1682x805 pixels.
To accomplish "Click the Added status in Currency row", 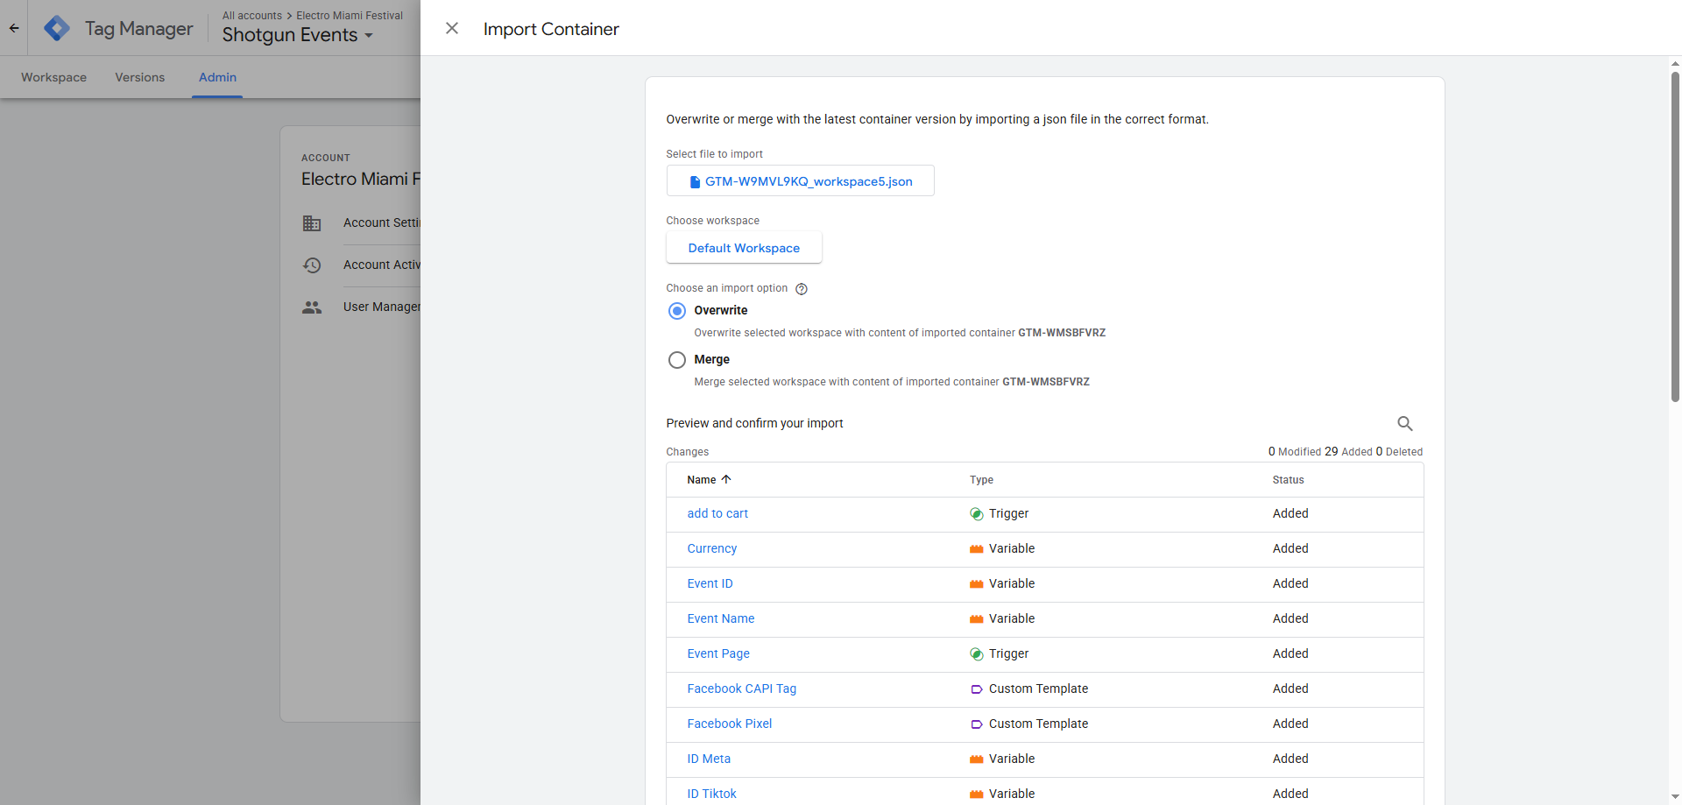I will (1290, 548).
